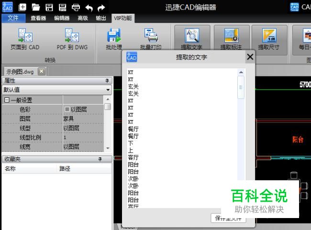Click the properties list scroll up arrow
The height and width of the screenshot is (230, 311).
click(x=108, y=99)
